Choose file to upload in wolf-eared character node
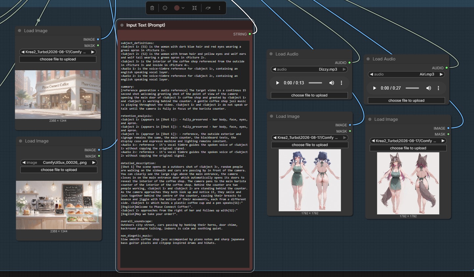Image resolution: width=474 pixels, height=277 pixels. click(408, 148)
